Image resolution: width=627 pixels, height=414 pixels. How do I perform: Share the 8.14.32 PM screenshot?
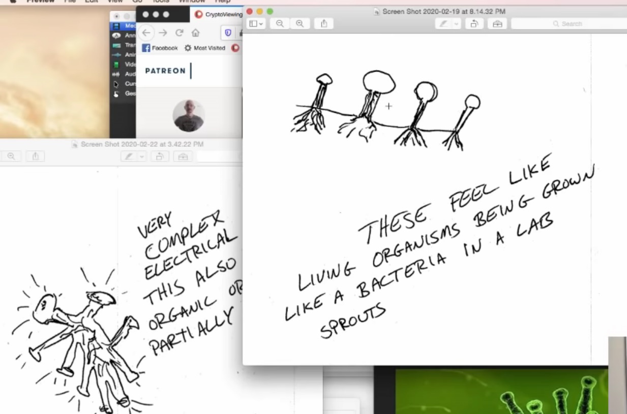click(324, 24)
